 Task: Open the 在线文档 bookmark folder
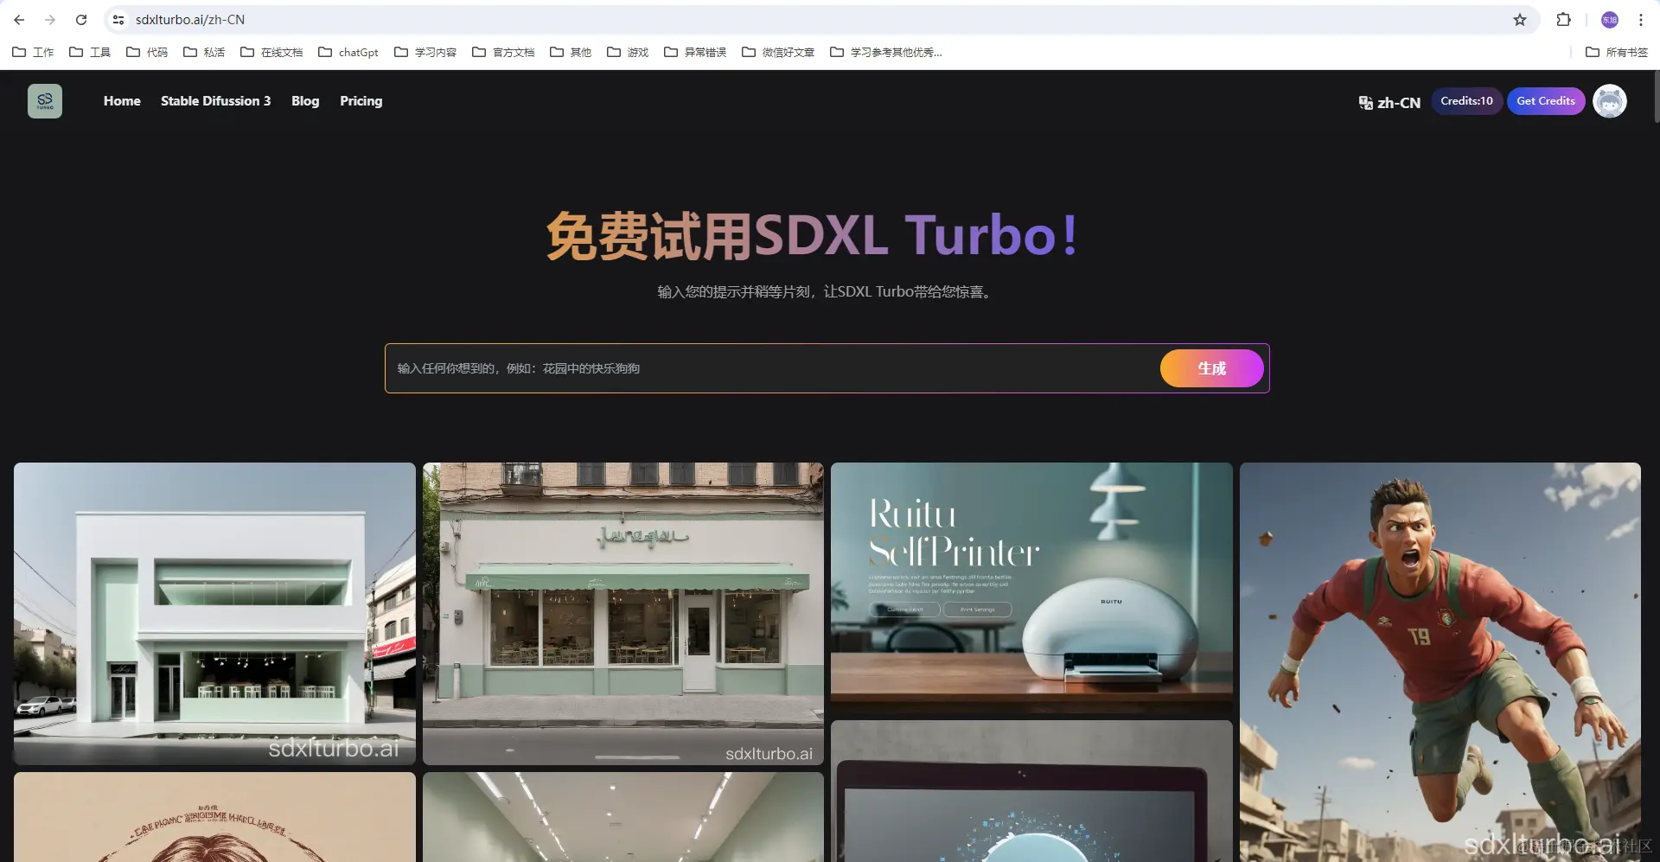coord(271,52)
